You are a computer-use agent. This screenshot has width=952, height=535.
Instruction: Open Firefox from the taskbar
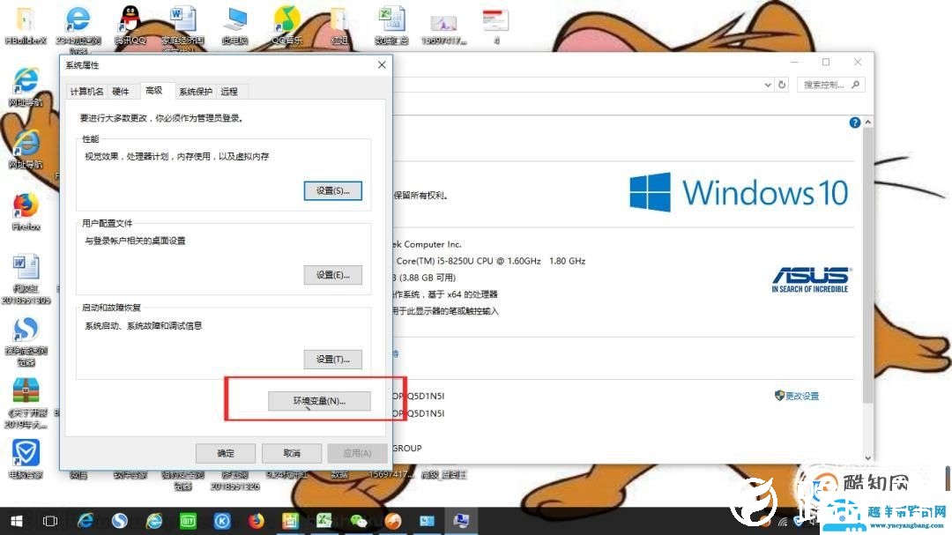(257, 520)
